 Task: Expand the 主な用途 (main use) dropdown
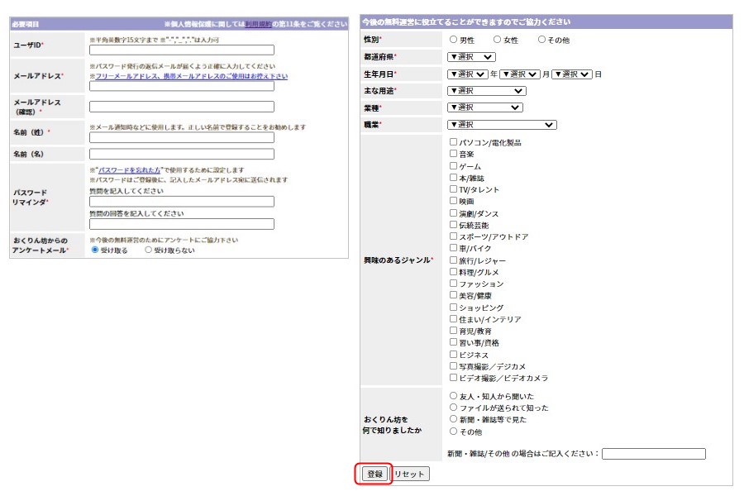(484, 91)
